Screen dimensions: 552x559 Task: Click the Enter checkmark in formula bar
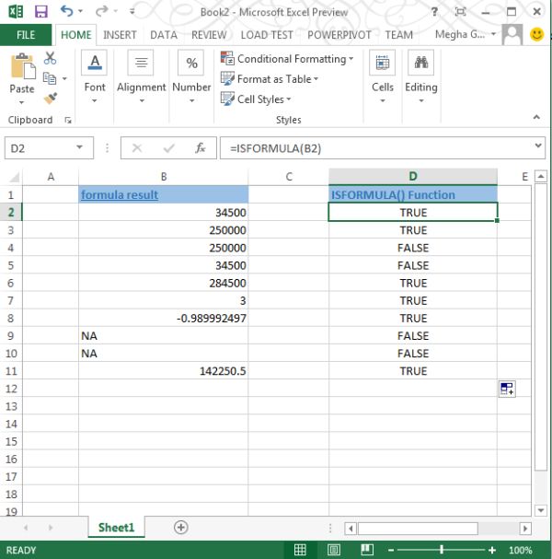168,147
